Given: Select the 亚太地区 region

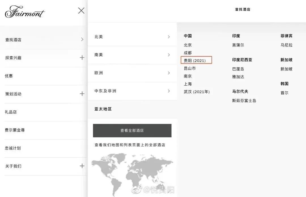Looking at the screenshot, I should [x=103, y=109].
